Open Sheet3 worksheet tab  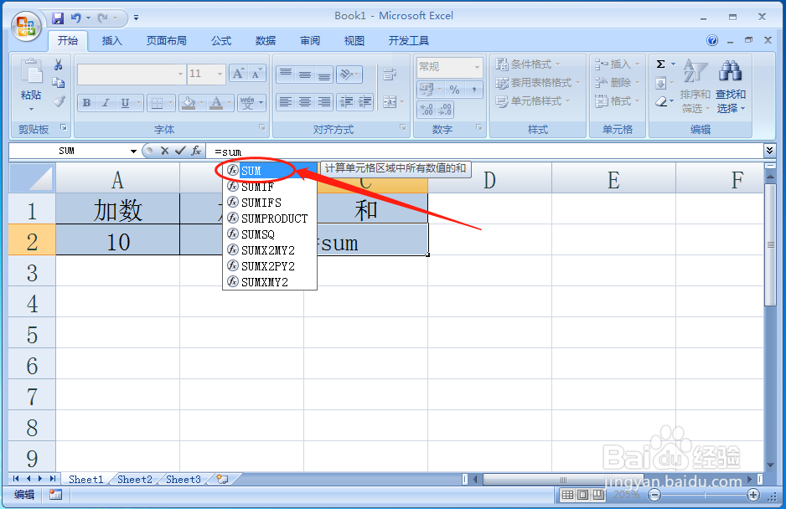point(183,480)
